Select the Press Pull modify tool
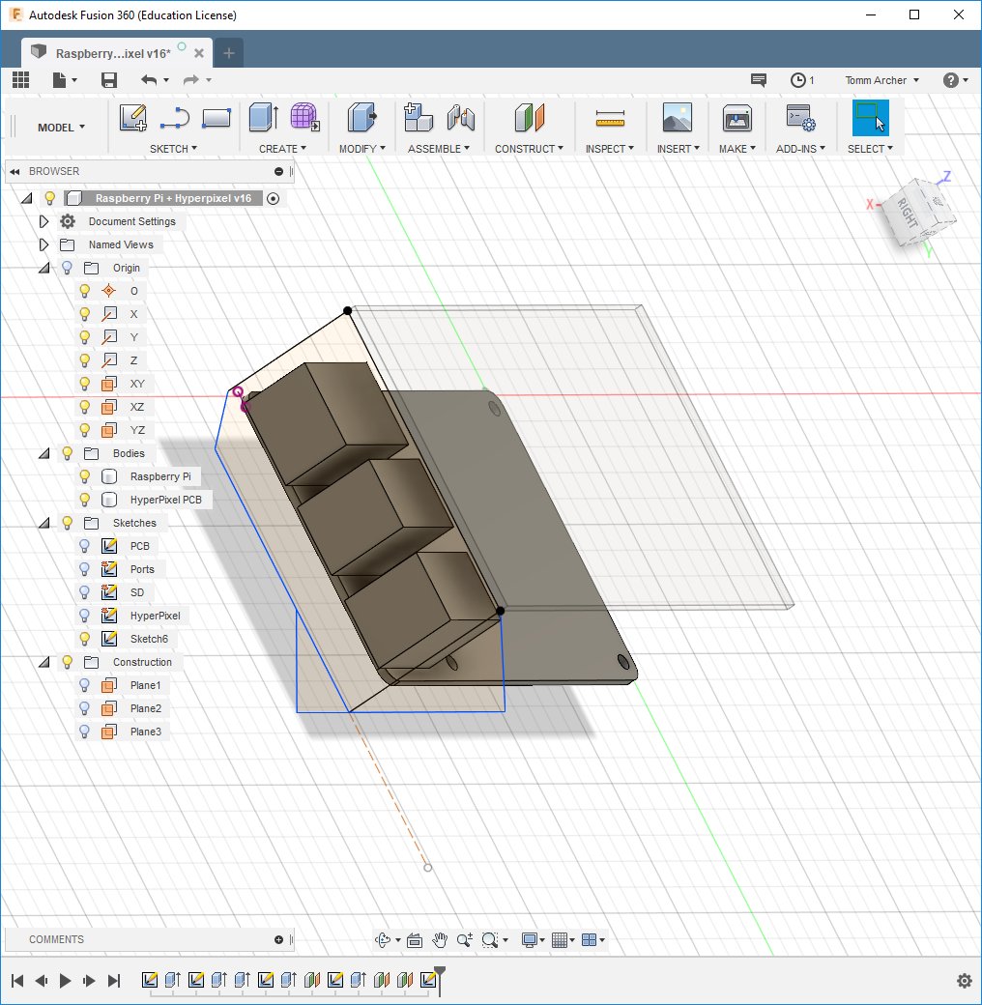Screen dimensions: 982x1005 click(362, 117)
